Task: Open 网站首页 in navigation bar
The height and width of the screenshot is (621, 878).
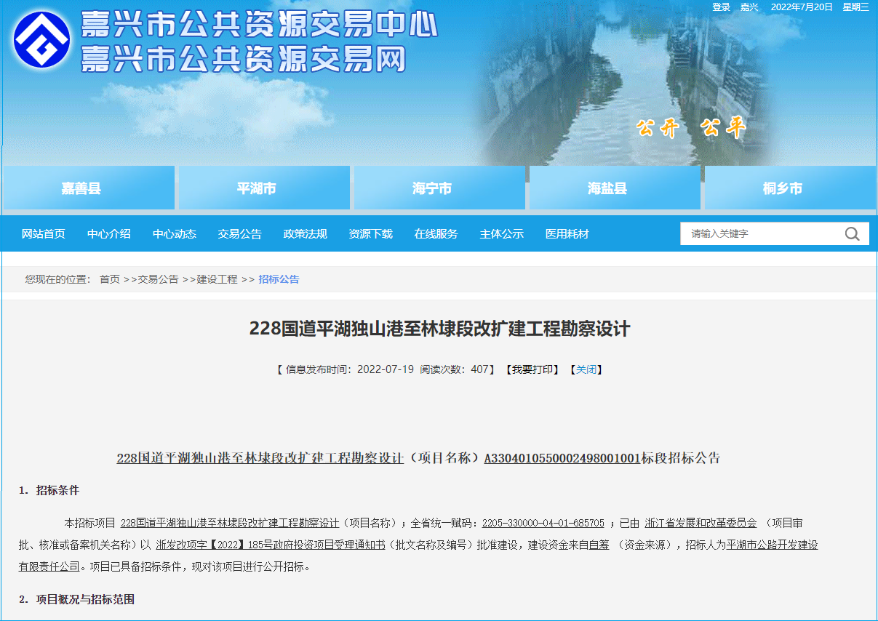Action: point(44,234)
